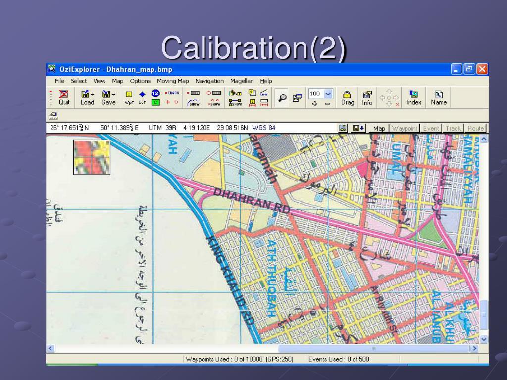Click Events Used status text
Image resolution: width=507 pixels, height=380 pixels.
(339, 359)
